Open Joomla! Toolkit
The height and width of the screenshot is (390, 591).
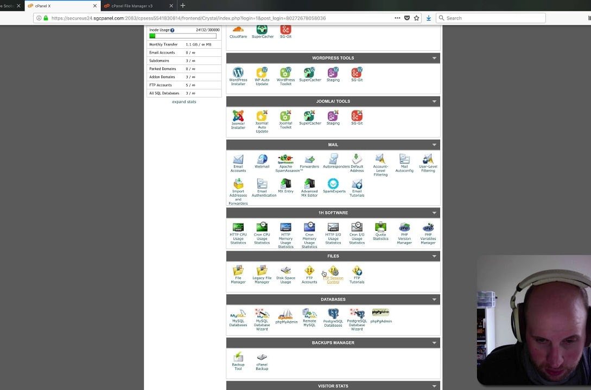tap(285, 120)
